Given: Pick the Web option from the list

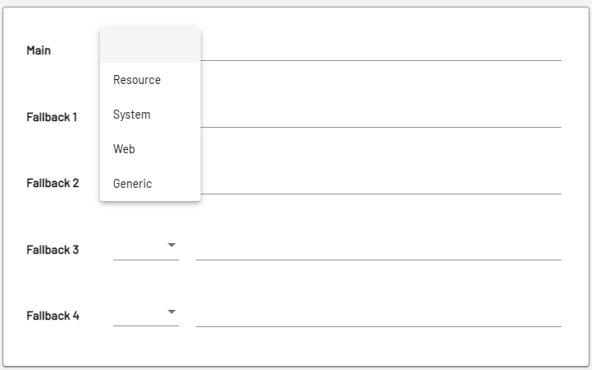Looking at the screenshot, I should [124, 149].
